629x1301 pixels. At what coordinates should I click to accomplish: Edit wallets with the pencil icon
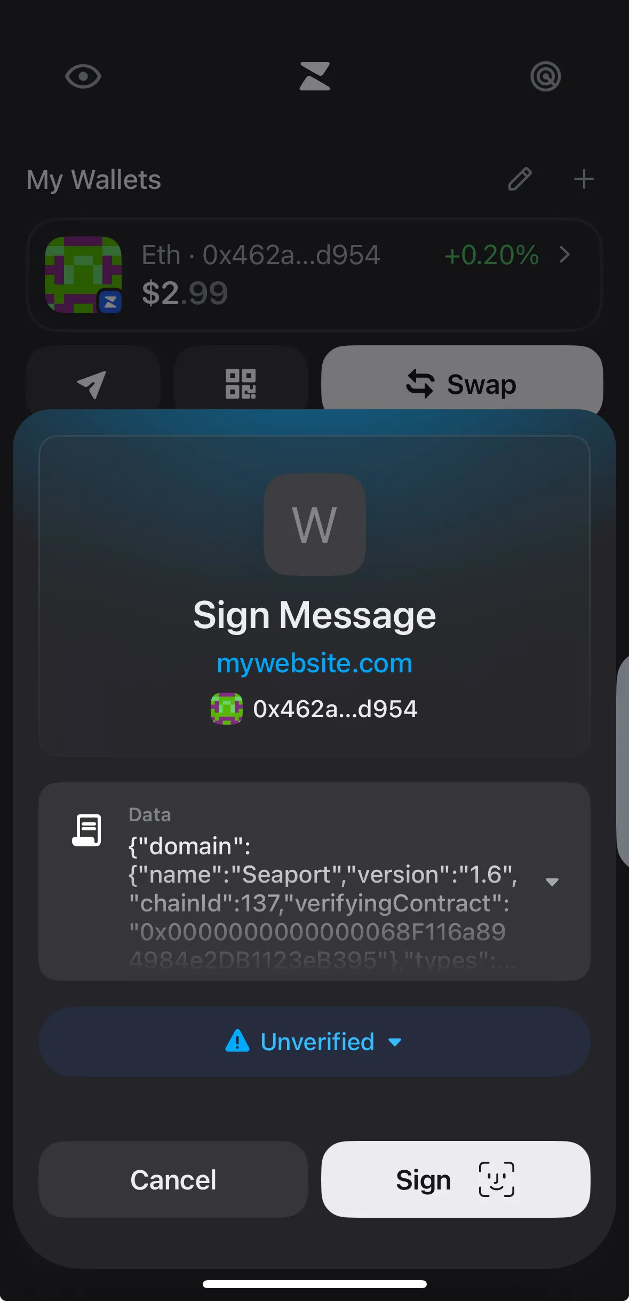[520, 179]
